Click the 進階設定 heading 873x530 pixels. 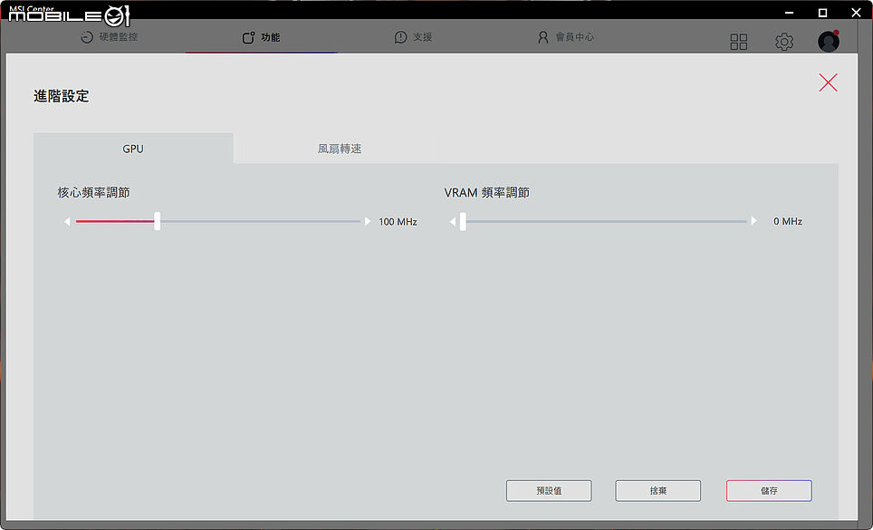62,96
